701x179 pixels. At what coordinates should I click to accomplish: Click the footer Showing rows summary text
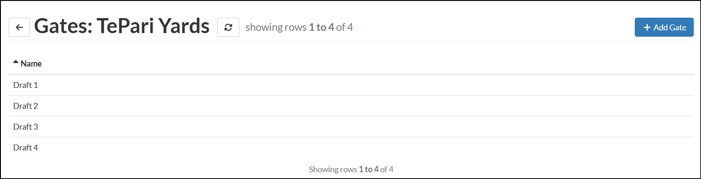coord(351,169)
